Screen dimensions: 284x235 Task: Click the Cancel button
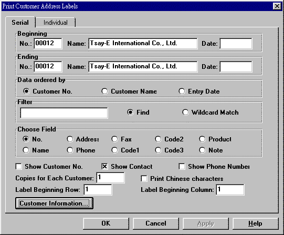click(156, 223)
